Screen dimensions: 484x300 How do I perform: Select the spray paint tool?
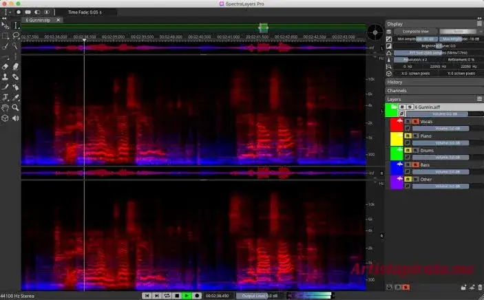click(x=15, y=87)
